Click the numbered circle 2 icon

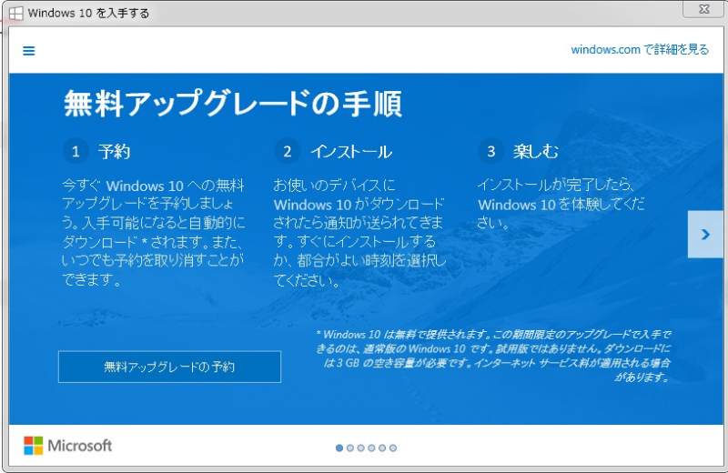288,151
